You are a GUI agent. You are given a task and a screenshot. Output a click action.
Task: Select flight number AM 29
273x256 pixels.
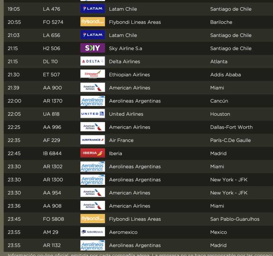pos(51,232)
